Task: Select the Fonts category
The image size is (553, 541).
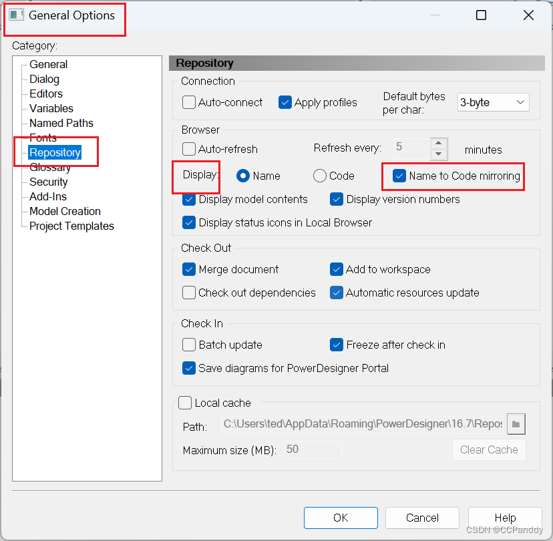Action: point(43,138)
